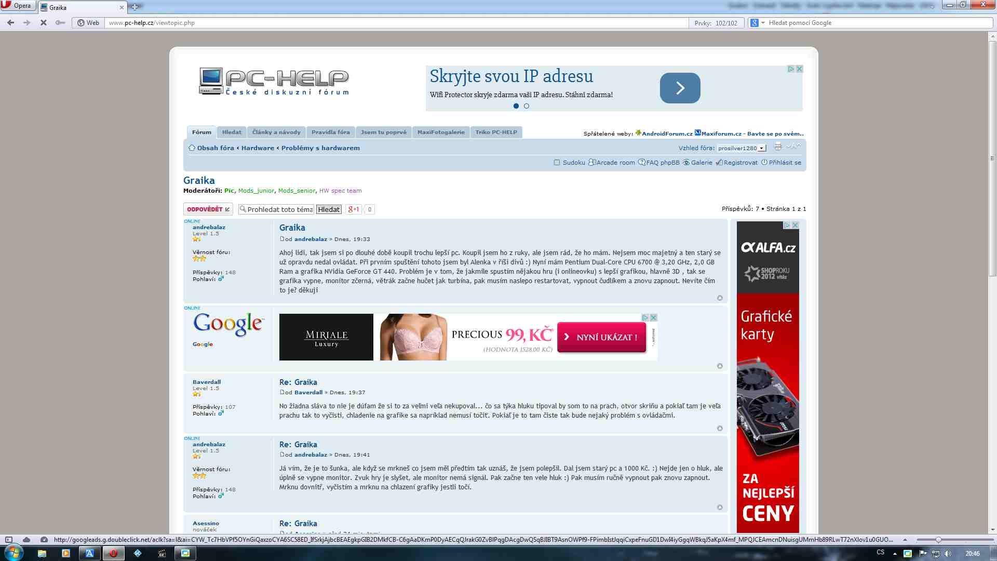Click the Opera Link cloud icon

click(26, 540)
